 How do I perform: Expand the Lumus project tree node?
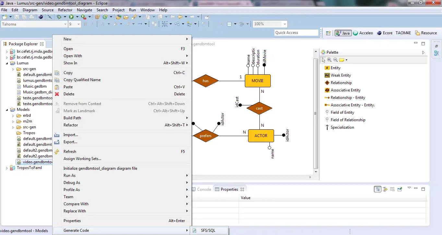[x=7, y=63]
